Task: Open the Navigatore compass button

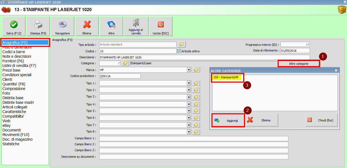Action: coord(63,26)
